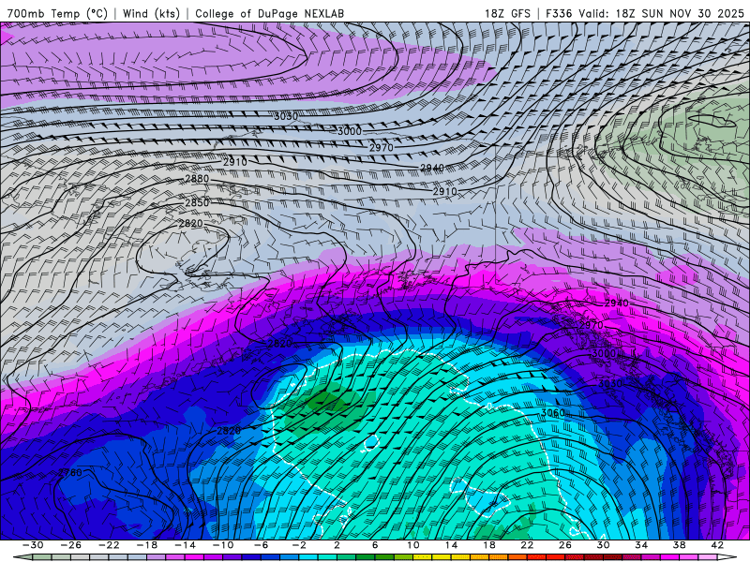This screenshot has height=562, width=750.
Task: Click the "College of DuPage NEXLAB" credit text
Action: [269, 13]
